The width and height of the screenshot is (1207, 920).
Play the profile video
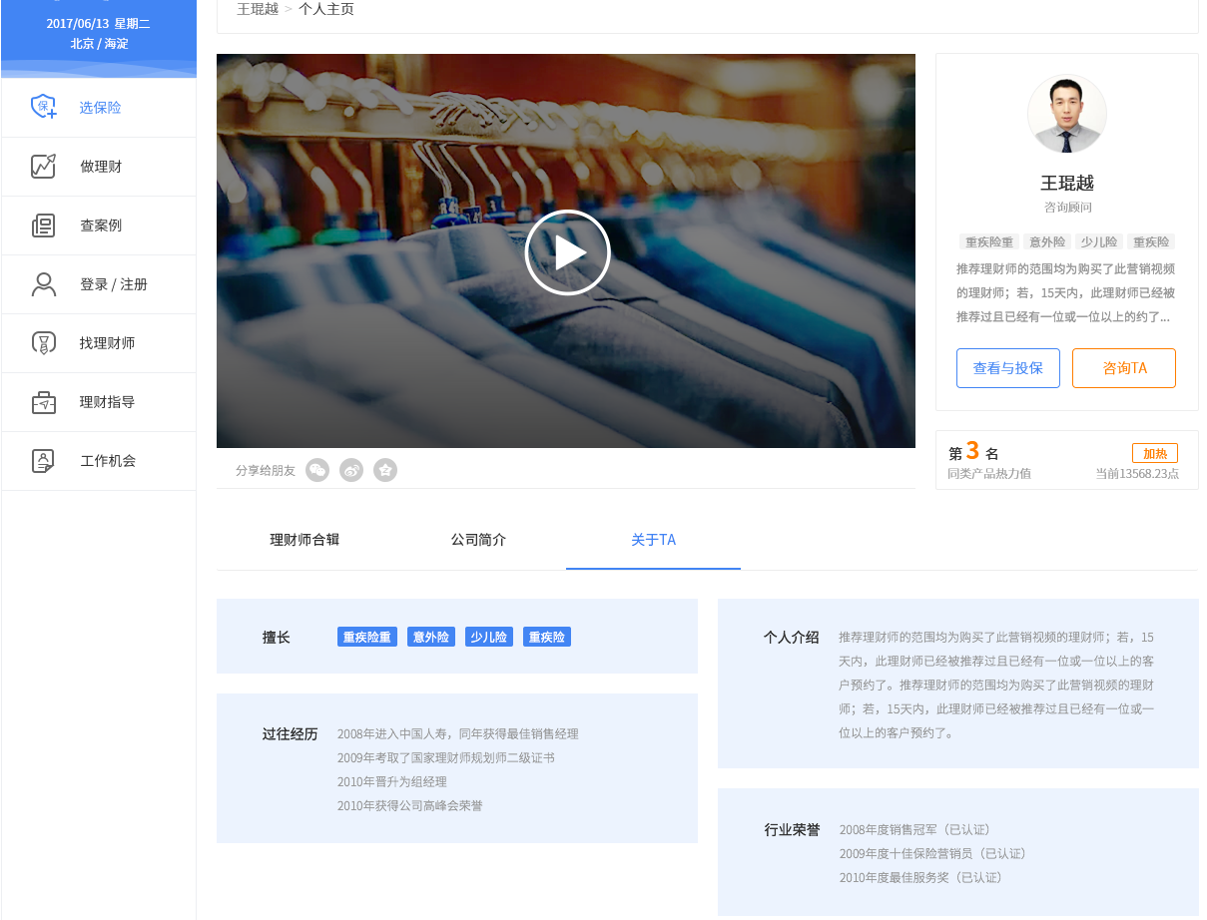(x=567, y=251)
